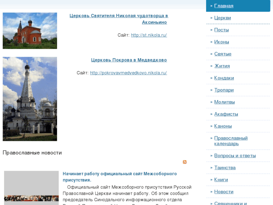
Task: Open the orange RSS feed icon
Action: (184, 162)
